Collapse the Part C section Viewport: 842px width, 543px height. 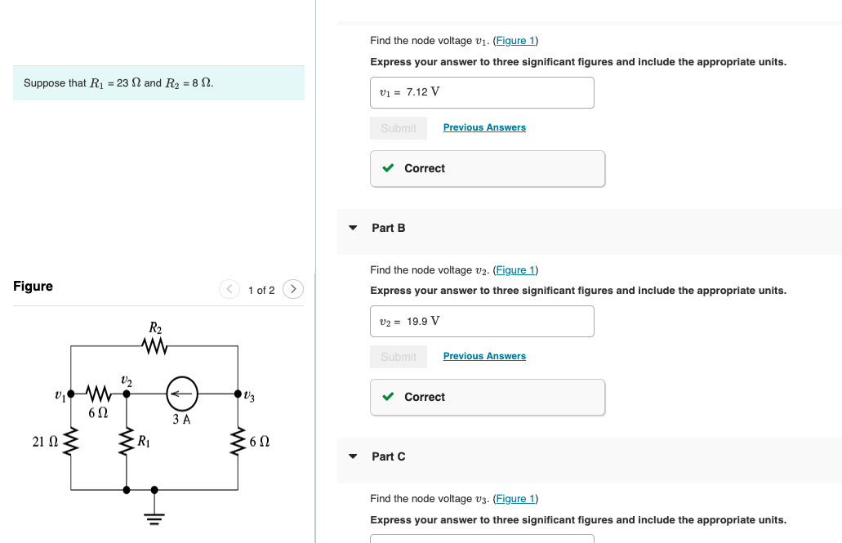(x=352, y=457)
